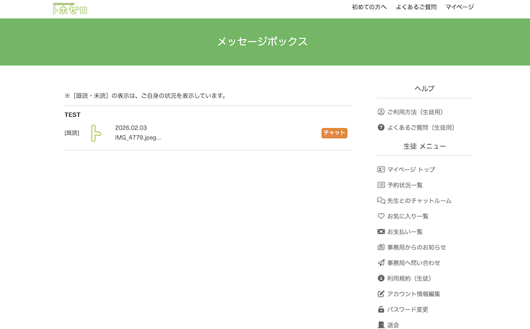Click the padlock icon for パスワード変更
This screenshot has width=530, height=329.
[x=381, y=309]
